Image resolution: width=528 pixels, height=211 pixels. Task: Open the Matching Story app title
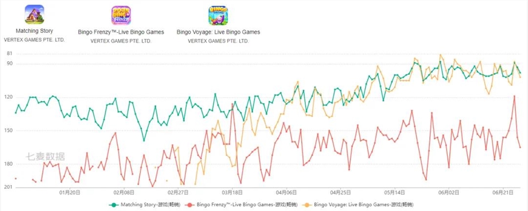coord(34,31)
